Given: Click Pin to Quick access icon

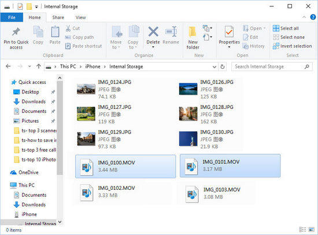Looking at the screenshot, I should 16,32.
